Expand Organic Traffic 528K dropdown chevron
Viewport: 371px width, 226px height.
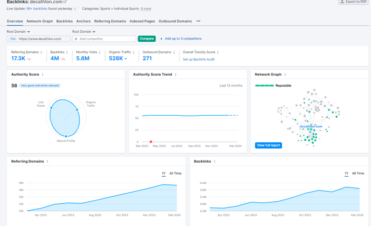pos(126,59)
